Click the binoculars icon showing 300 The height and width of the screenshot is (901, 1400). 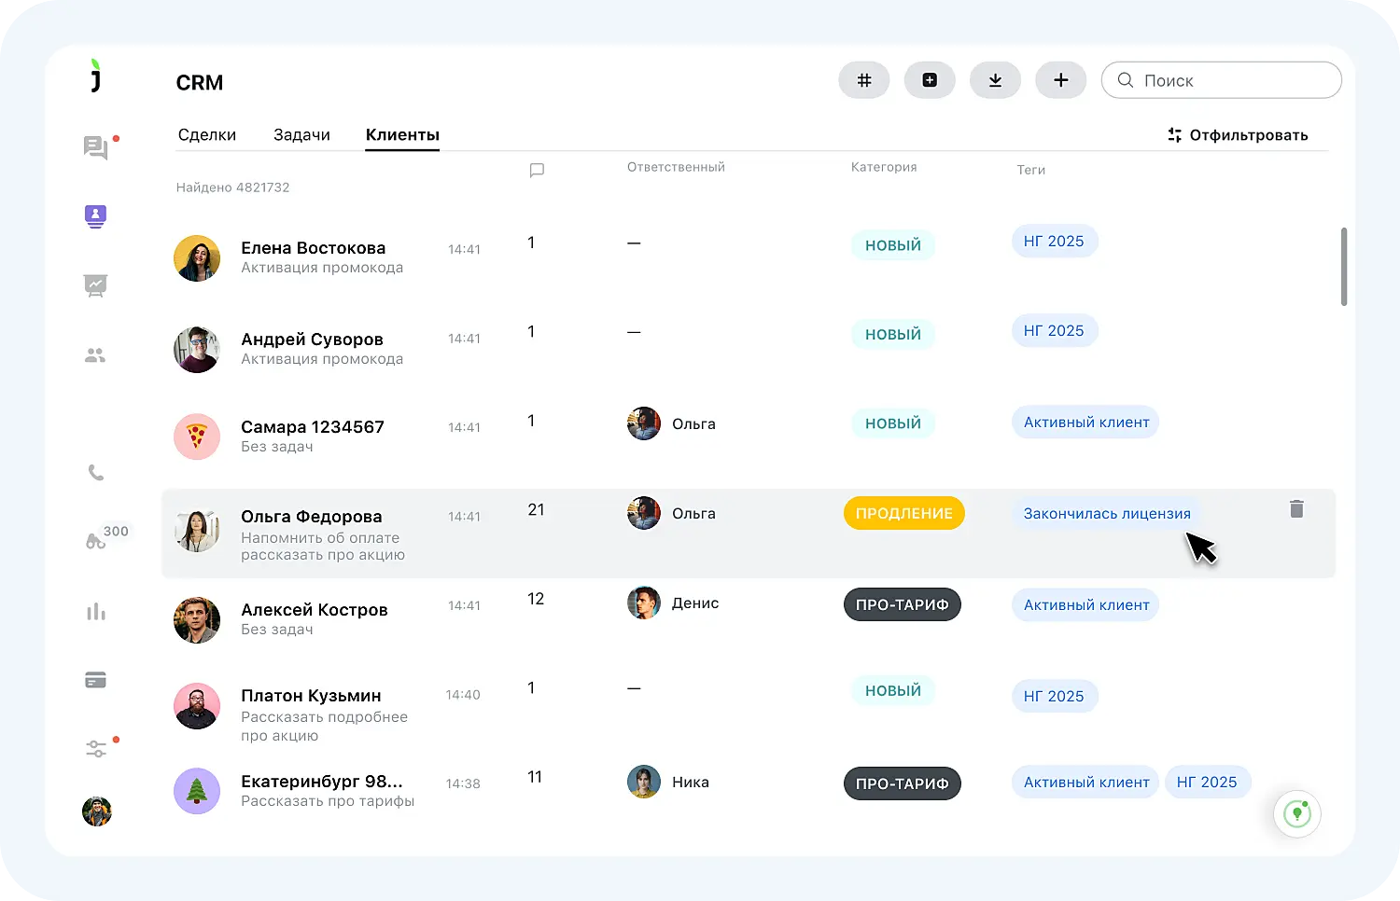(96, 539)
